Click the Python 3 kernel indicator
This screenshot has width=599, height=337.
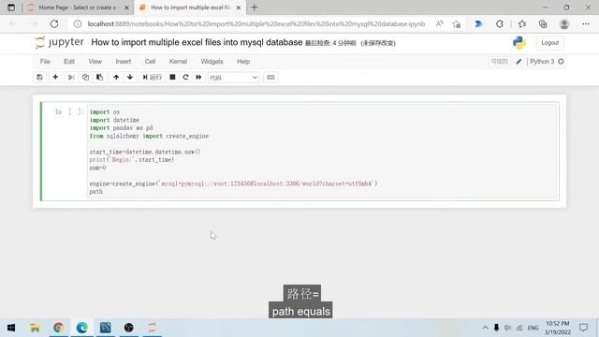pyautogui.click(x=542, y=62)
